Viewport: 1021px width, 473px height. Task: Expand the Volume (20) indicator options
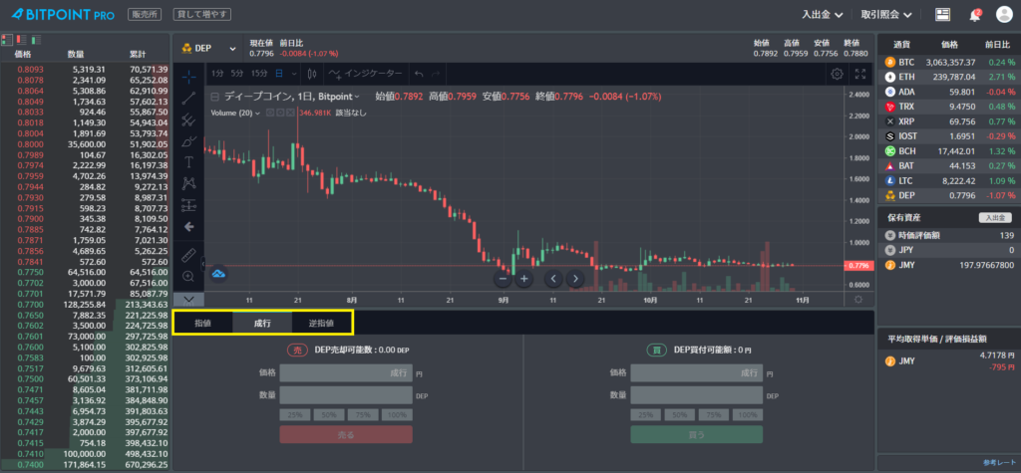(x=257, y=114)
